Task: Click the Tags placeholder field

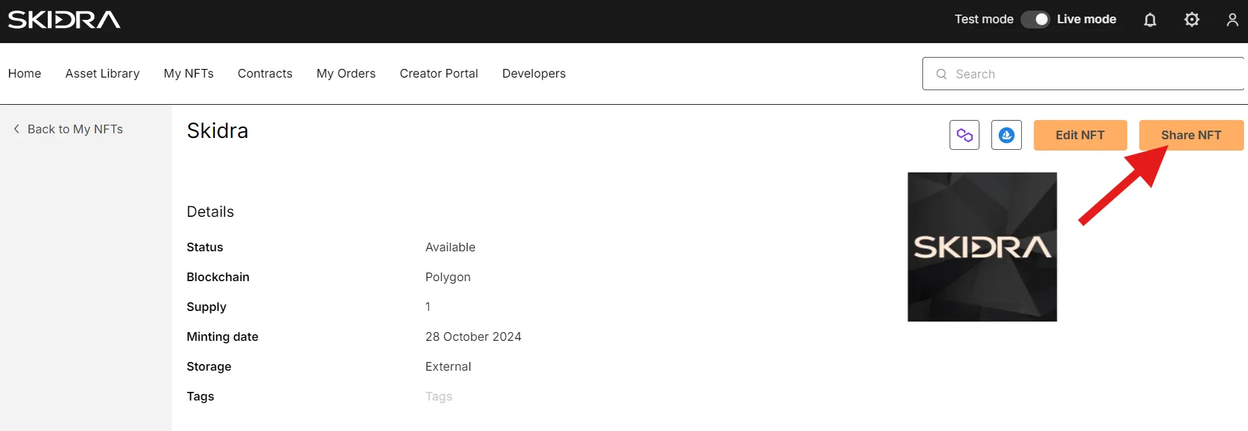Action: pyautogui.click(x=439, y=397)
